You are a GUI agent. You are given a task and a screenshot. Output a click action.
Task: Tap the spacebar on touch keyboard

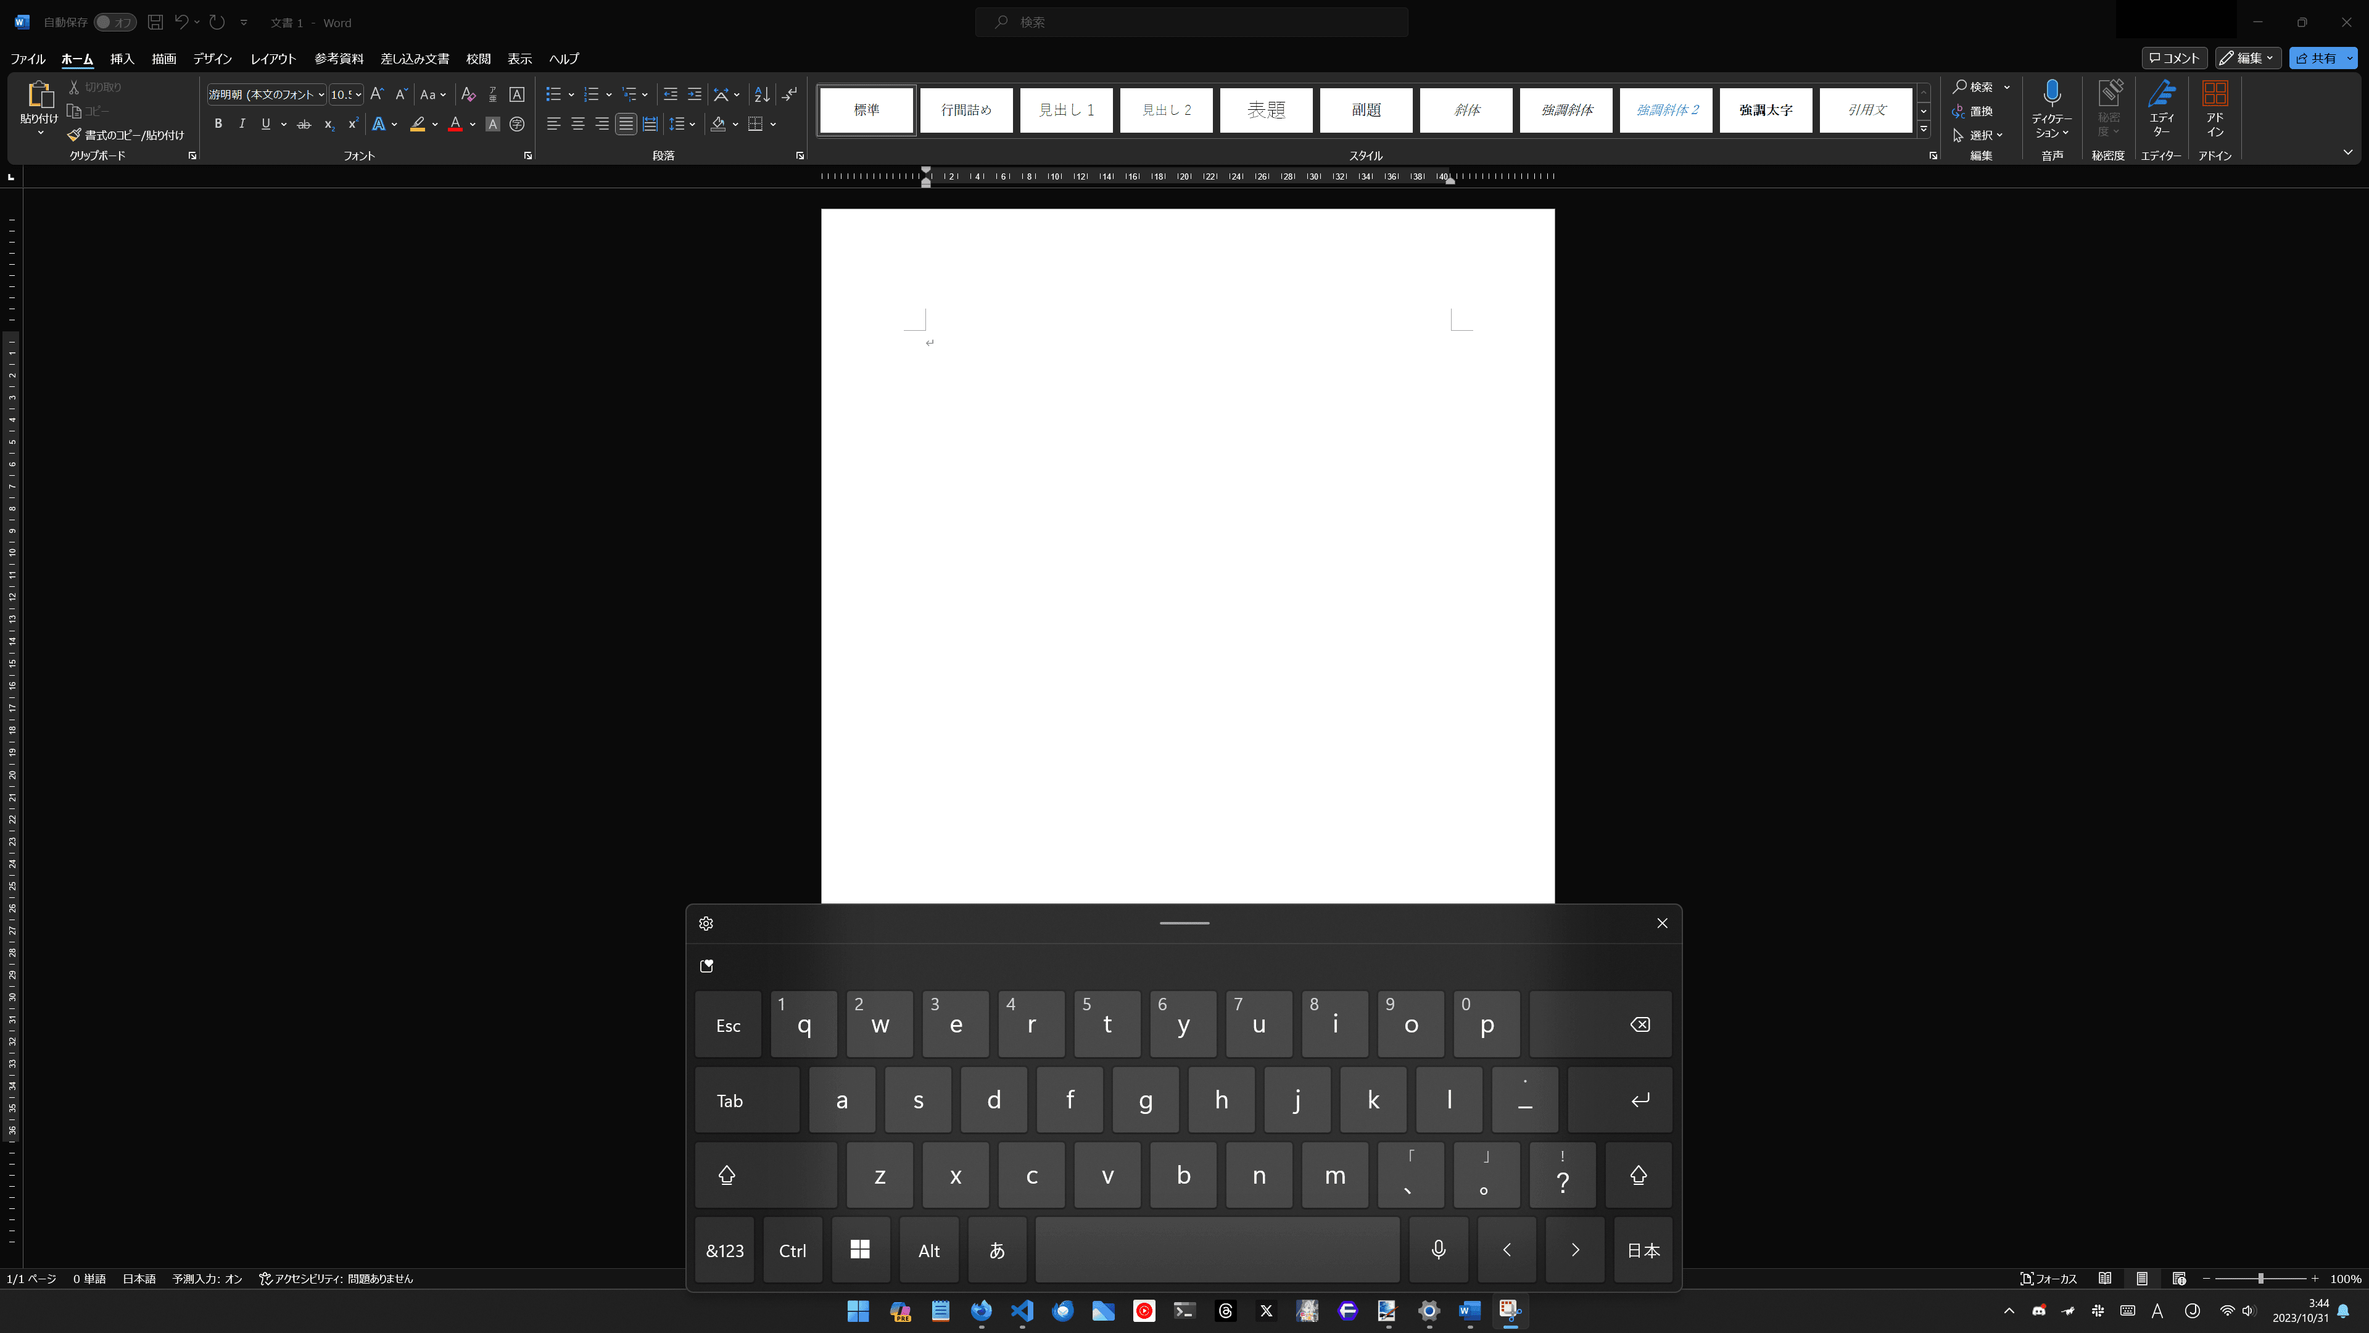tap(1218, 1249)
